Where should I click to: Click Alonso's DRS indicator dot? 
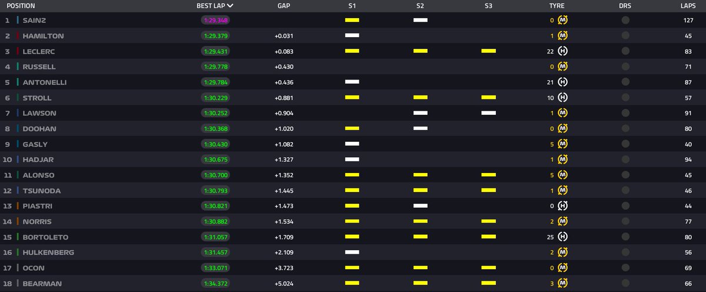pos(625,175)
